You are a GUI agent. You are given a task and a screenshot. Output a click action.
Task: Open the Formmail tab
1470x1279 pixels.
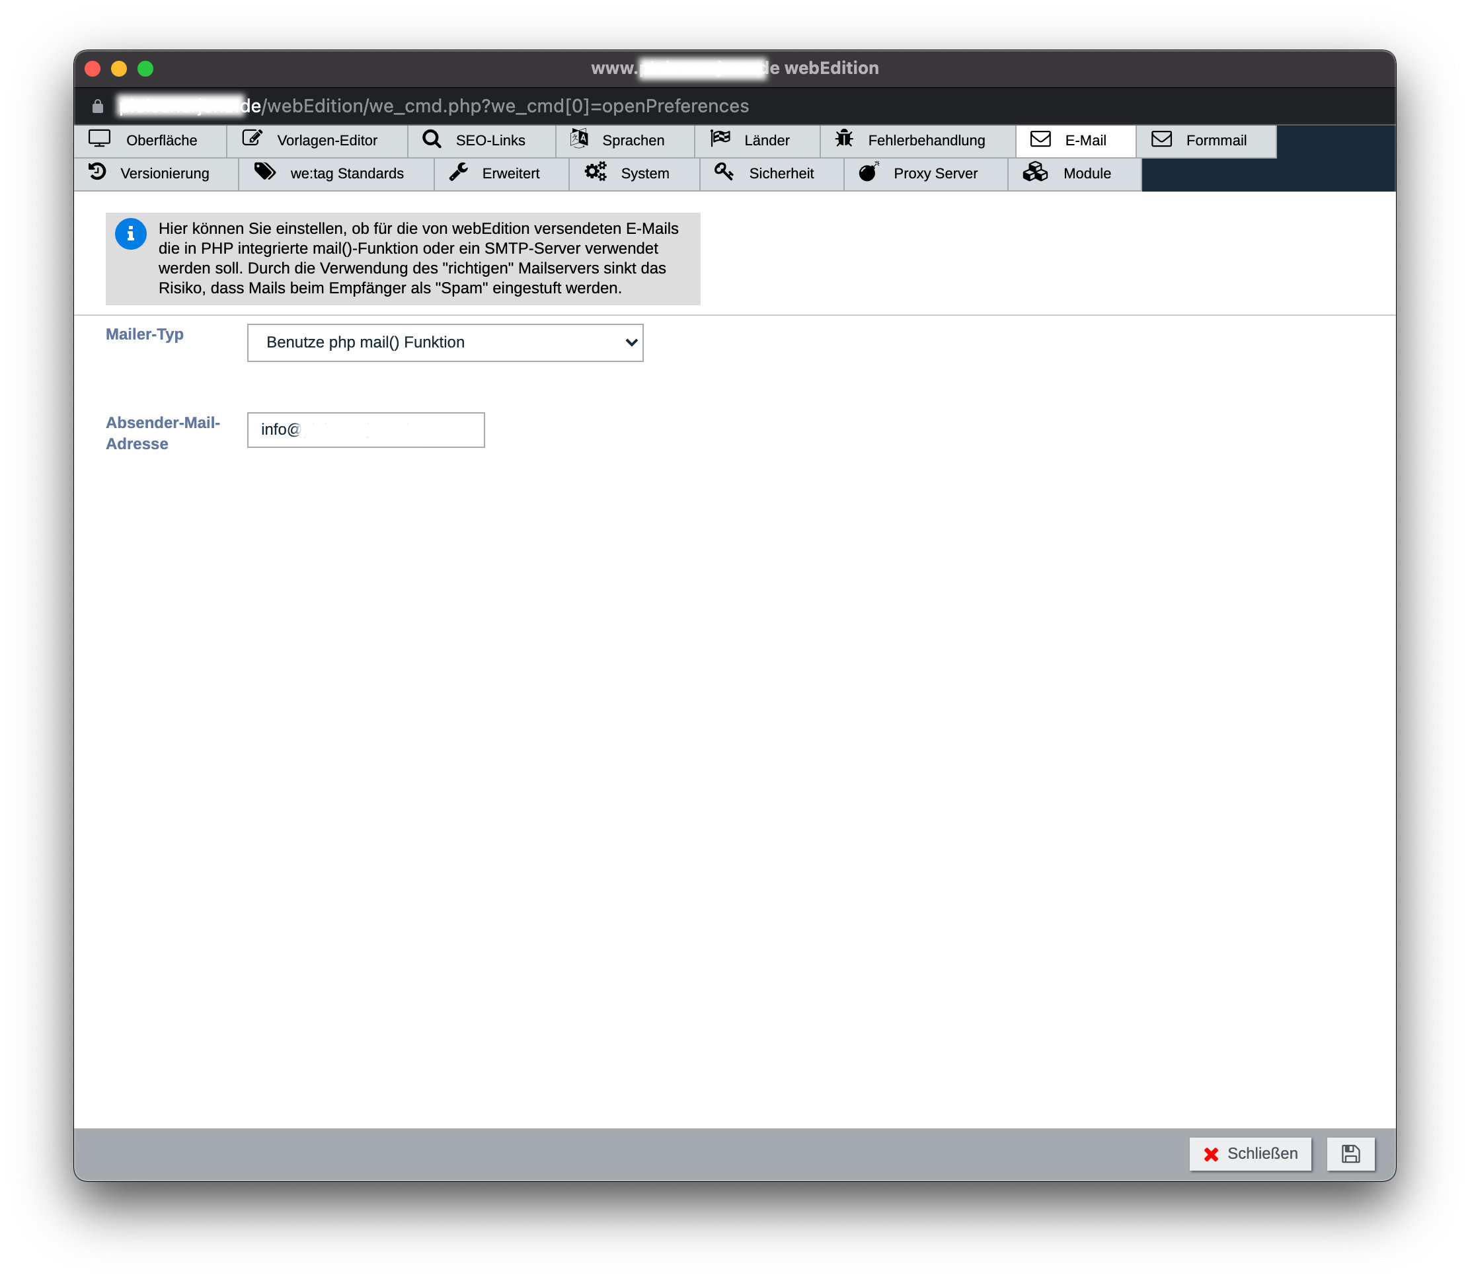pos(1206,141)
